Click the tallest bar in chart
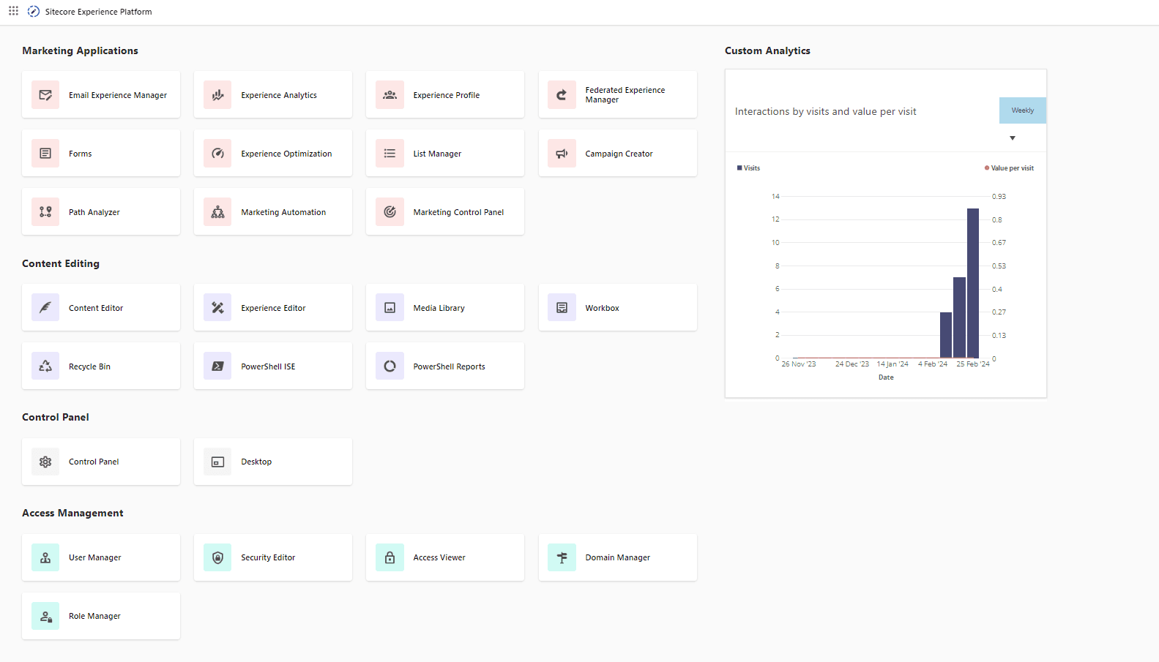This screenshot has height=662, width=1159. pyautogui.click(x=973, y=284)
